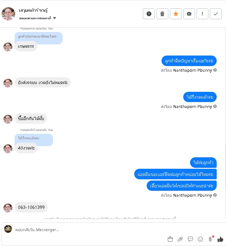
Task: Delete conversation with the trash icon
Action: point(162,14)
